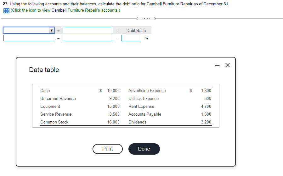Click the 9,200 Unearned Revenue balance
This screenshot has height=176, width=283.
click(114, 99)
